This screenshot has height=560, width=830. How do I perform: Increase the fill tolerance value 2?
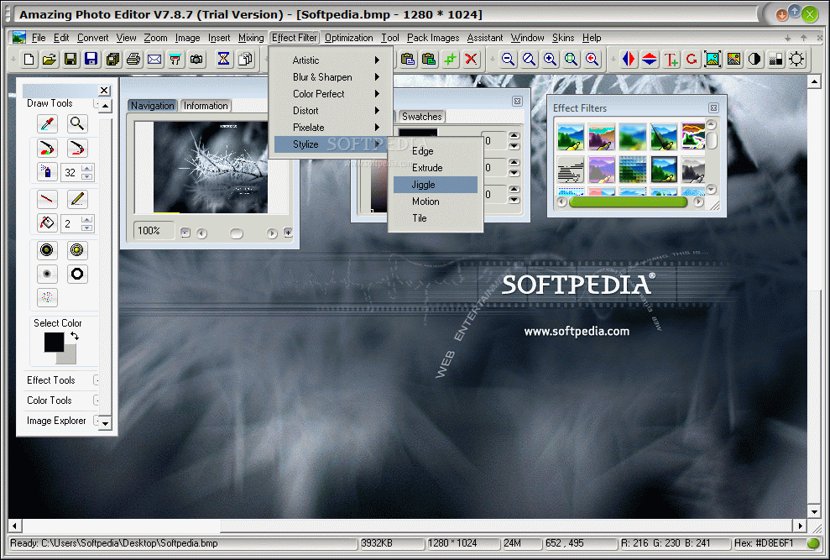point(87,219)
